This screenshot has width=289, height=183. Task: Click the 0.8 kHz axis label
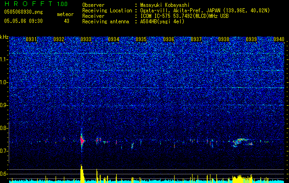4,128
